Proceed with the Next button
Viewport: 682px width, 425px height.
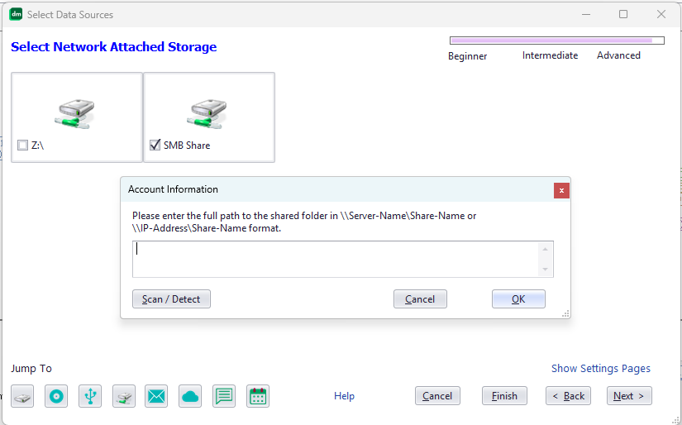coord(629,396)
